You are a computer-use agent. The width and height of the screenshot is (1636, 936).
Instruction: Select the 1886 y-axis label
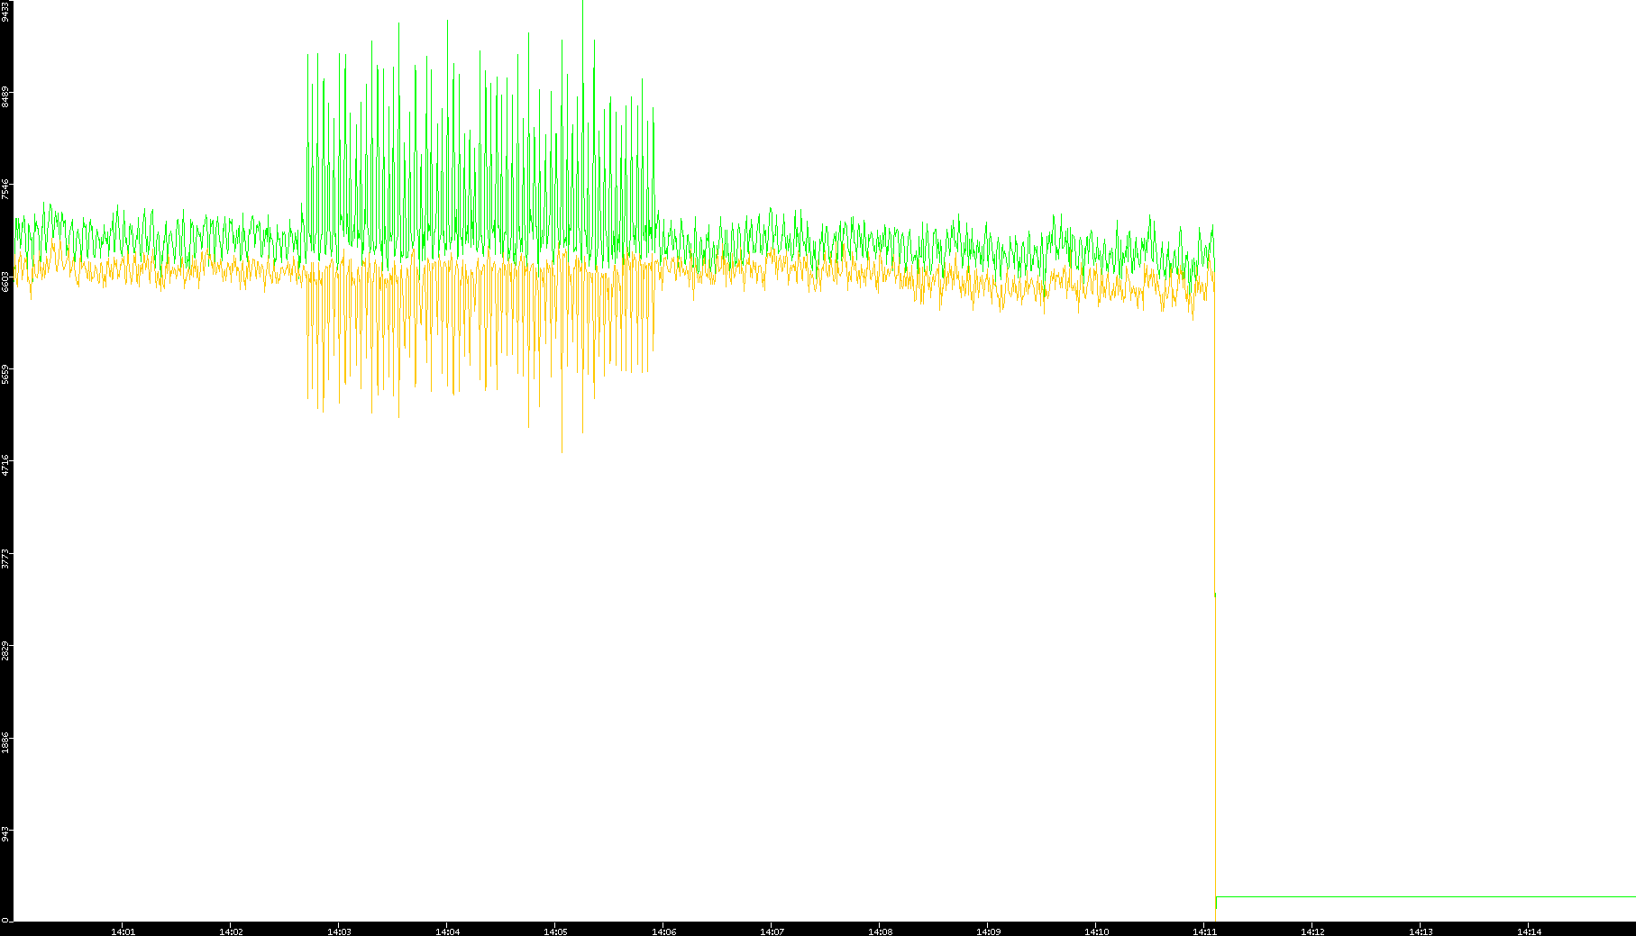coord(5,742)
